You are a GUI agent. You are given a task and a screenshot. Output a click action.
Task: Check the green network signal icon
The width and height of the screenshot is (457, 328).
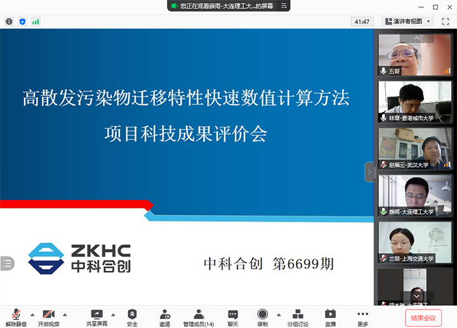(x=36, y=22)
